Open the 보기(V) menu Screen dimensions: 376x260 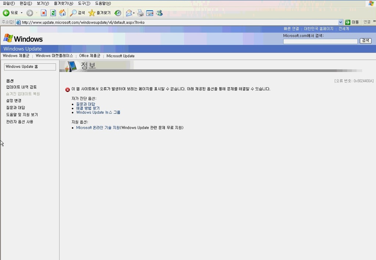click(x=43, y=3)
